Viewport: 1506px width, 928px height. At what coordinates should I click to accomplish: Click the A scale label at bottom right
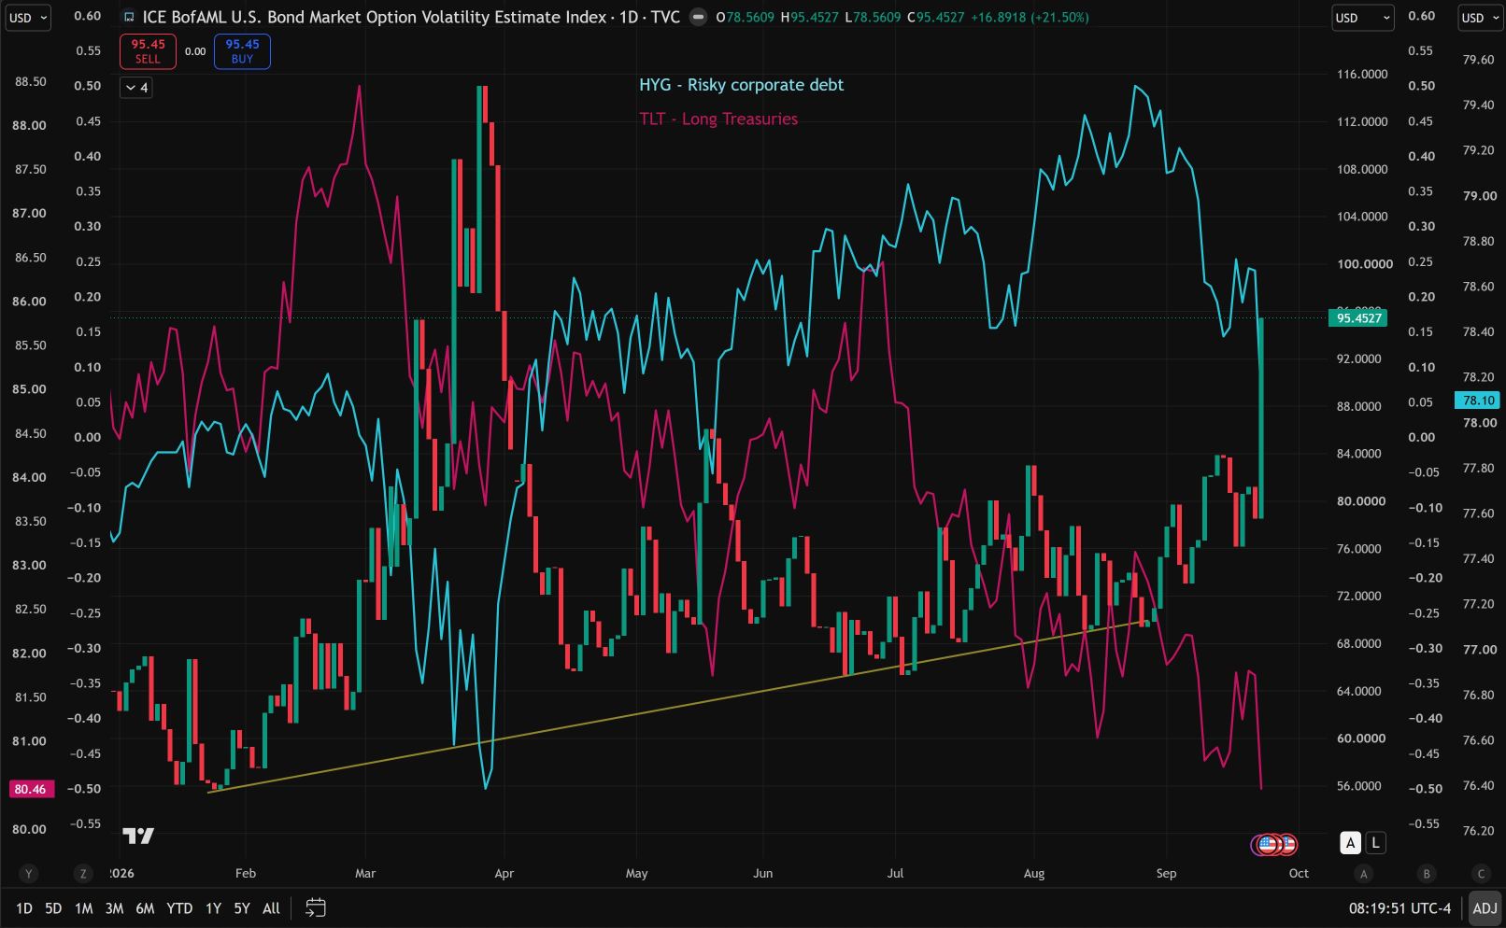(x=1364, y=874)
